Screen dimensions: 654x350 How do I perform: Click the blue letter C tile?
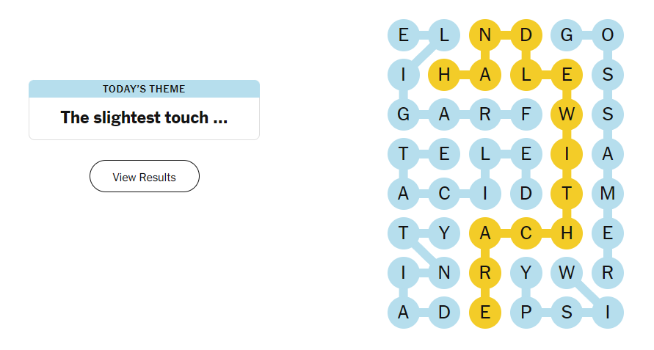[x=444, y=194]
